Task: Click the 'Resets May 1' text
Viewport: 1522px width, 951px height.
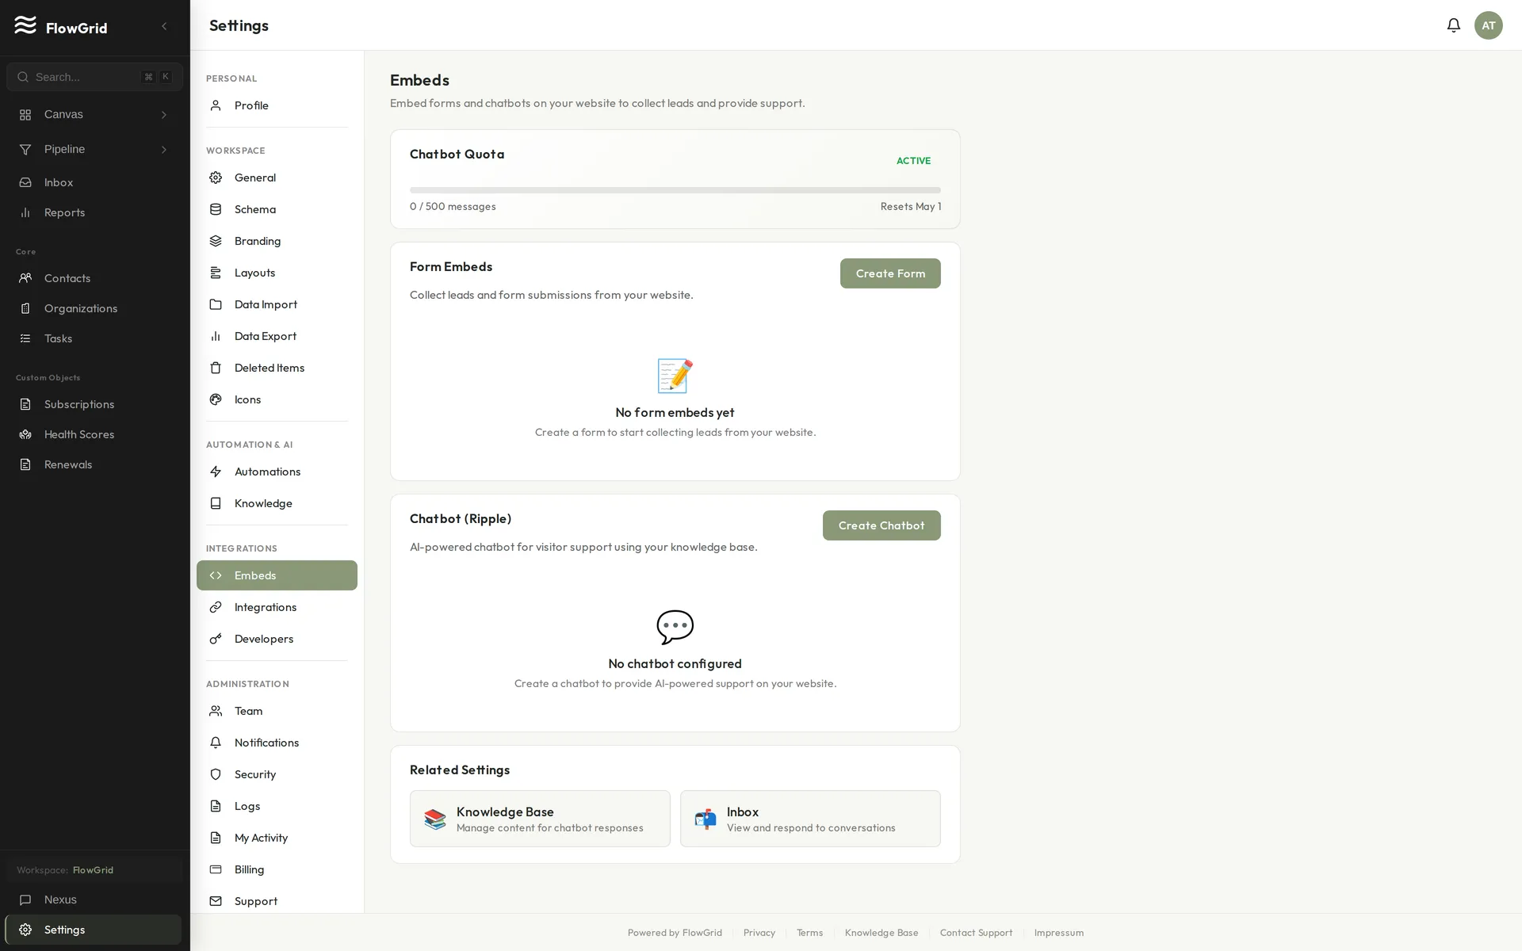Action: [911, 207]
